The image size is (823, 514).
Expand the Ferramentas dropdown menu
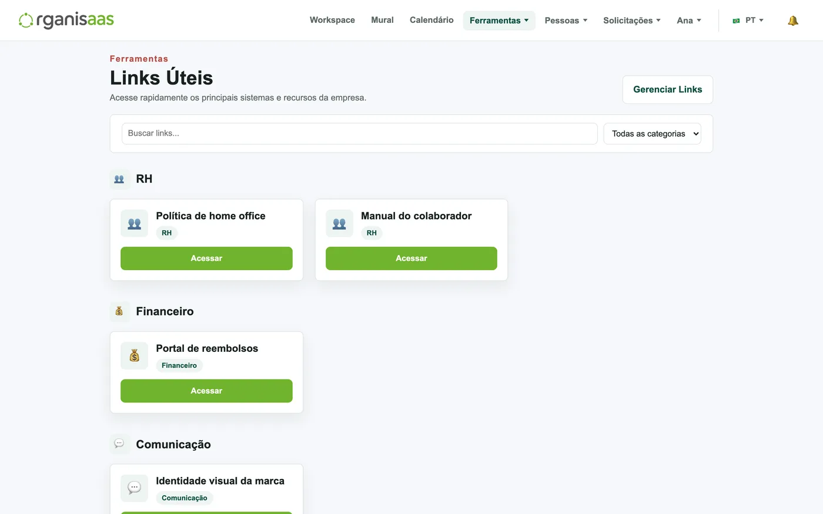click(499, 21)
